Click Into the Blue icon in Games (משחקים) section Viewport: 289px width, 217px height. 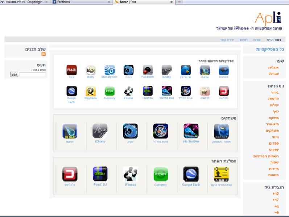[x=191, y=131]
